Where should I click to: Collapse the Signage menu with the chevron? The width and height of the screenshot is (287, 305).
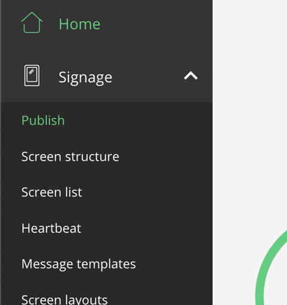coord(191,76)
